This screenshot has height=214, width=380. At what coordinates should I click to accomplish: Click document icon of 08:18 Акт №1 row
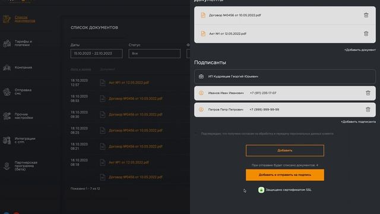(103, 162)
